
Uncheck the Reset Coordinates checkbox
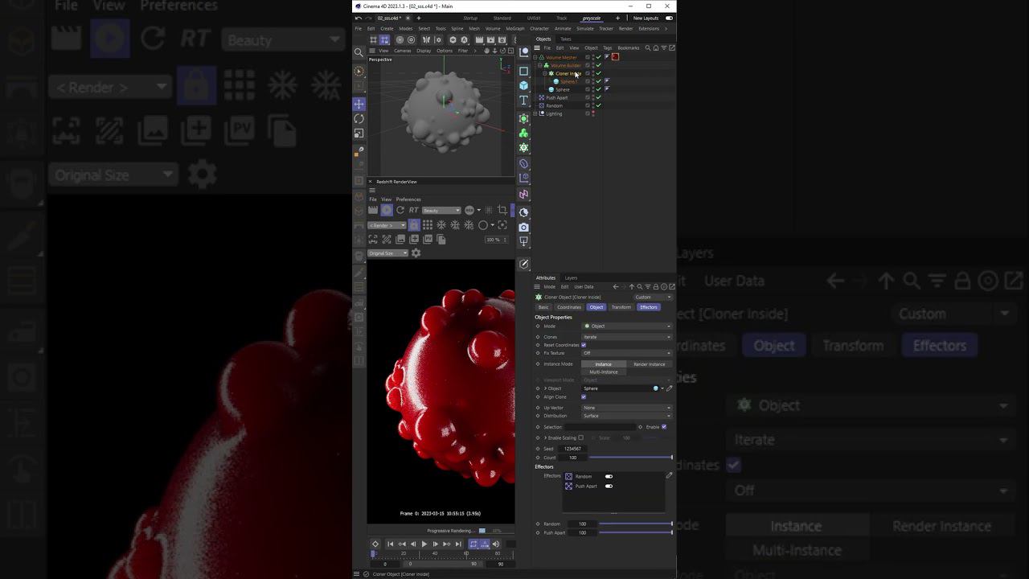[583, 345]
